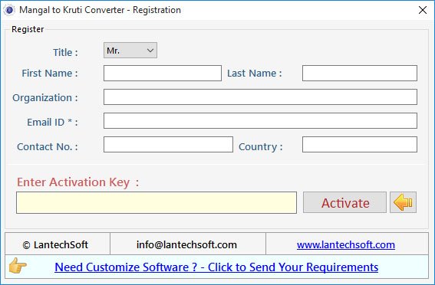Viewport: 435px width, 285px height.
Task: Click the app icon in title bar
Action: pyautogui.click(x=9, y=10)
